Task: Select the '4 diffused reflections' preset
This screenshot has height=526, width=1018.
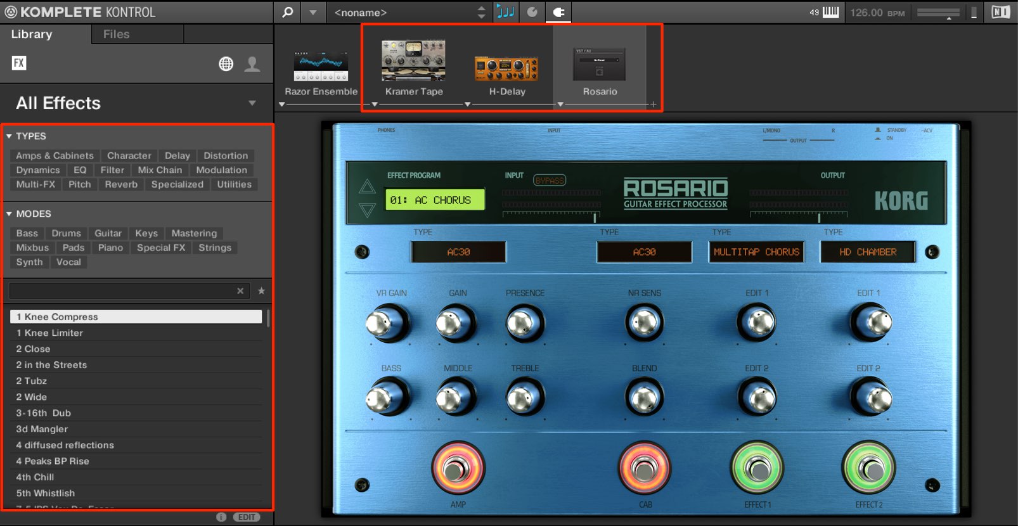Action: (136, 445)
